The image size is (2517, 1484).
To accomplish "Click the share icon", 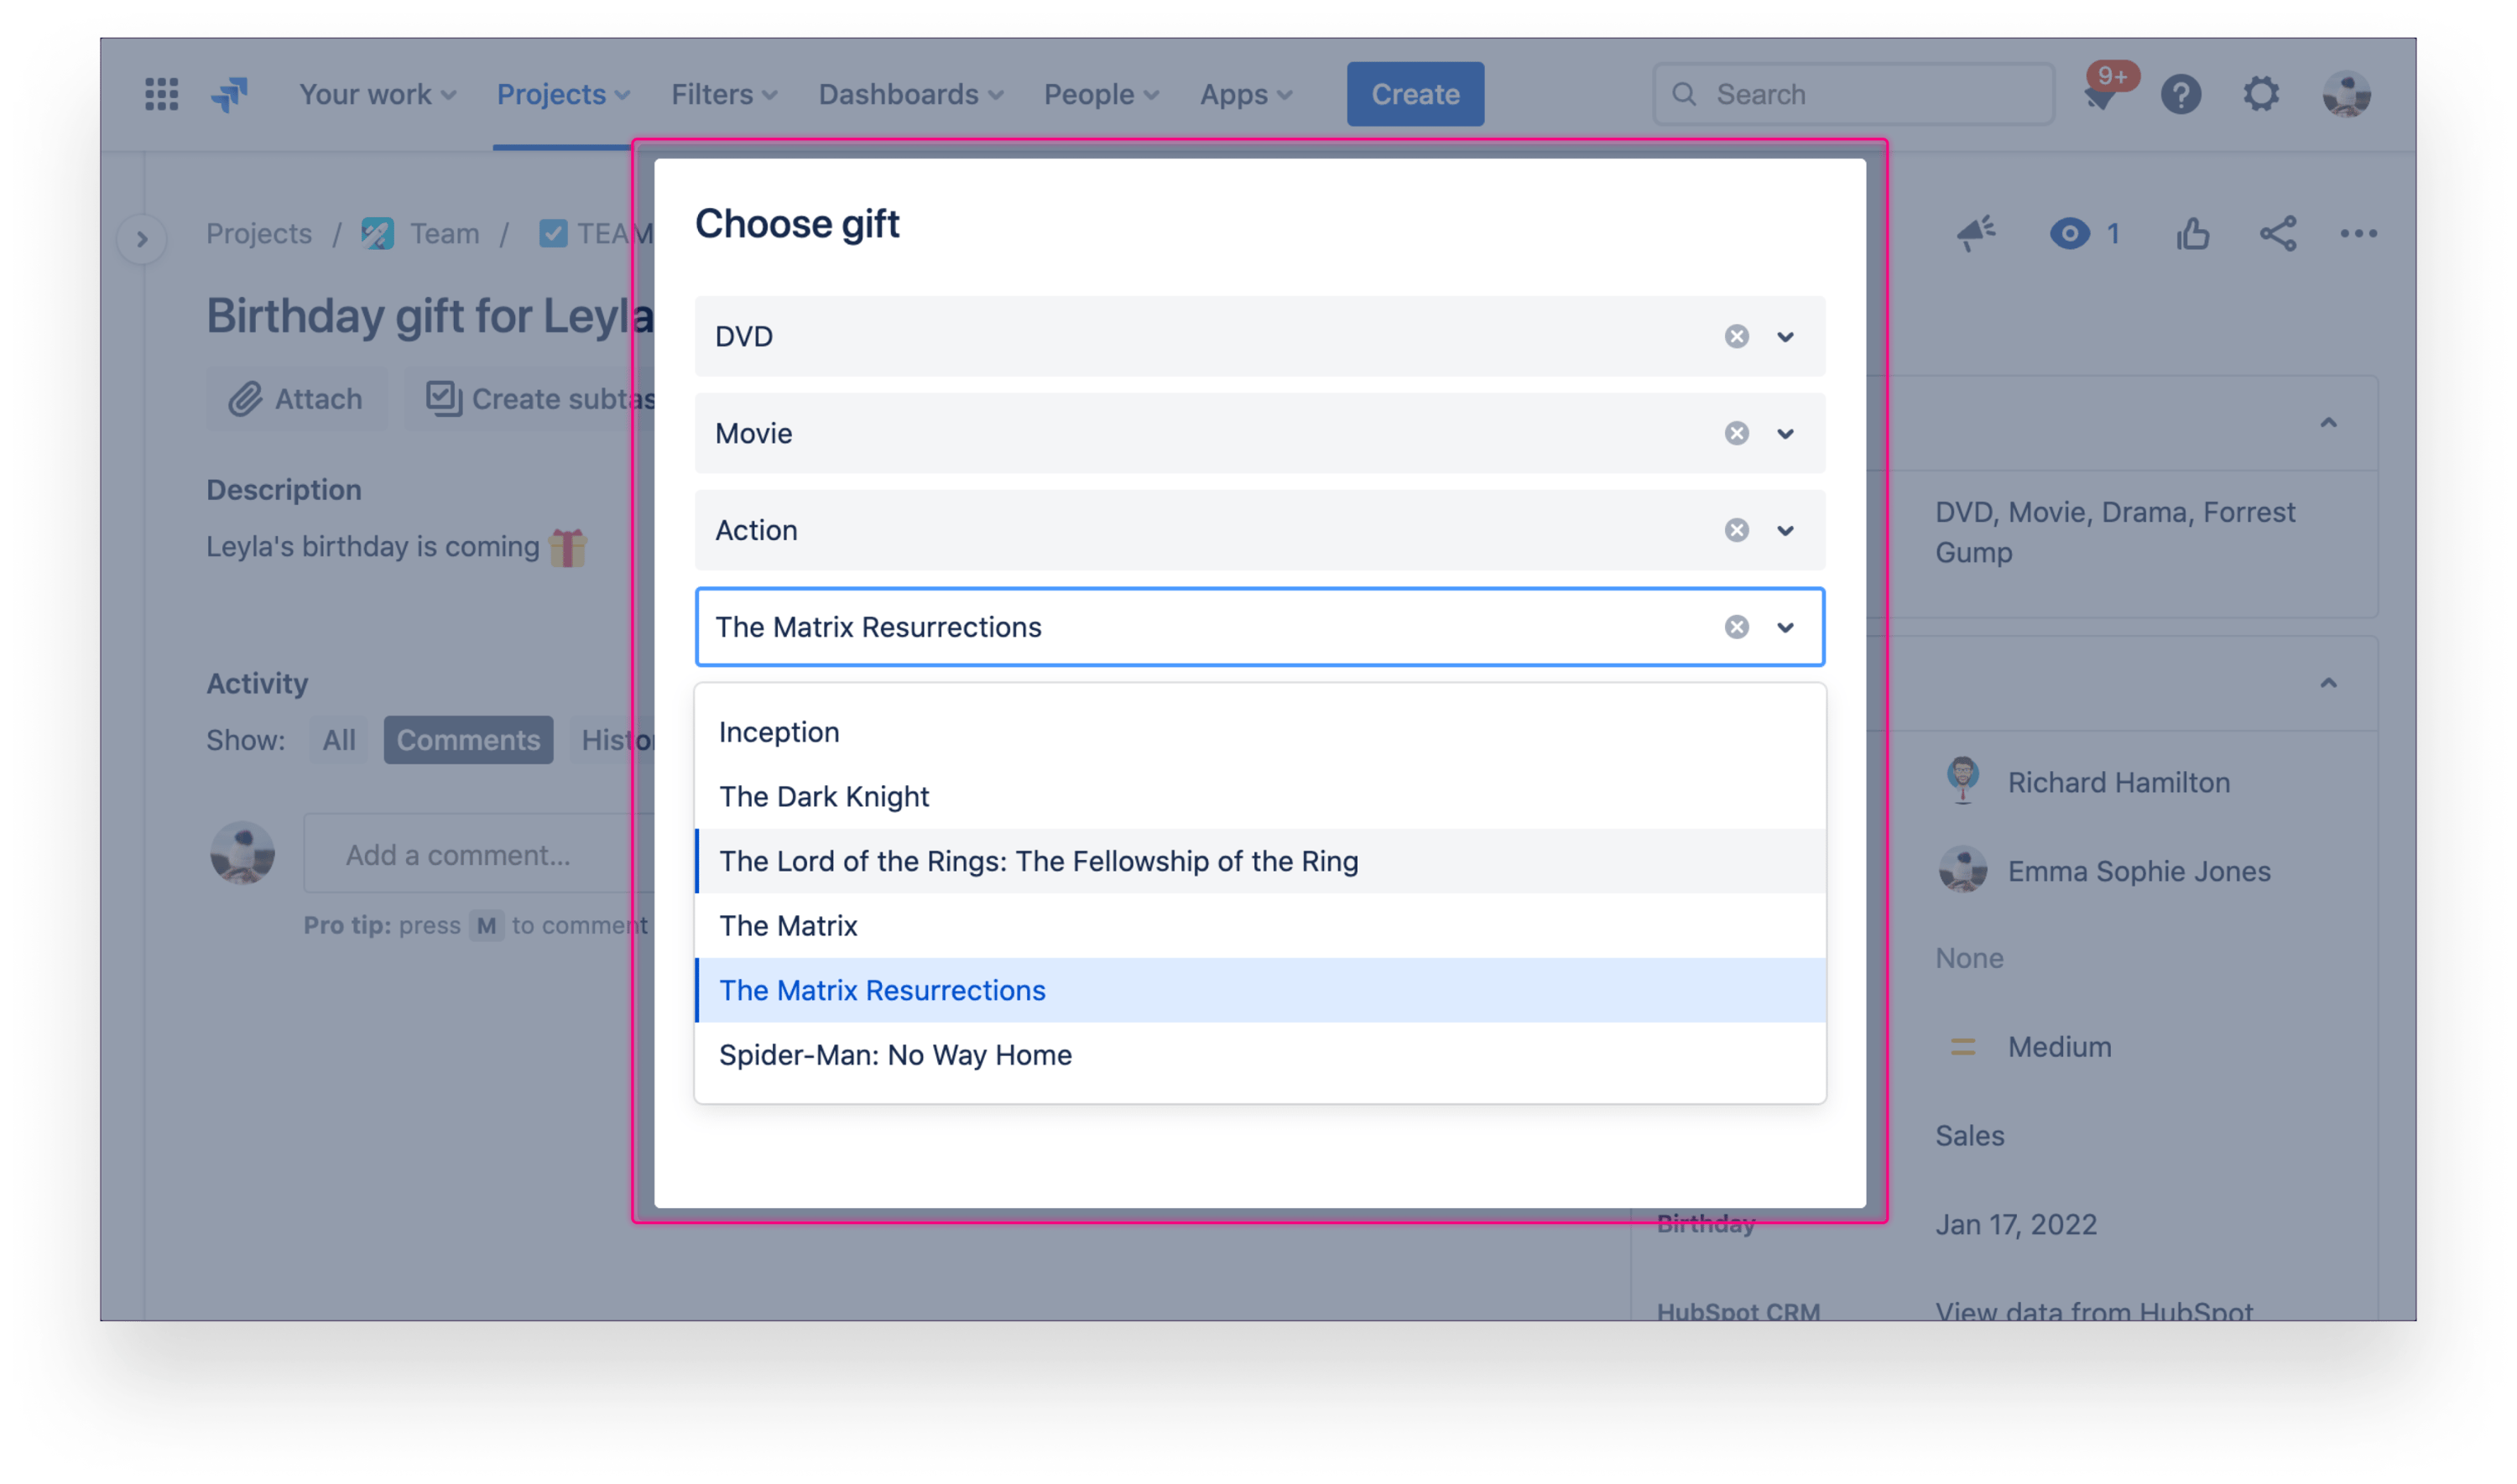I will coord(2277,233).
